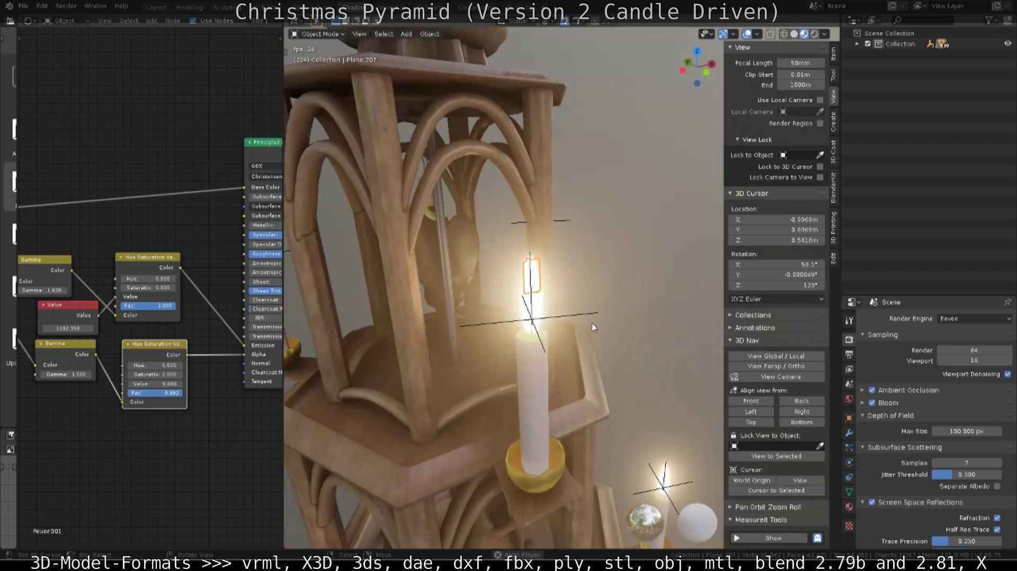Open the Tool tab in the properties editor
Image resolution: width=1017 pixels, height=571 pixels.
coord(849,320)
